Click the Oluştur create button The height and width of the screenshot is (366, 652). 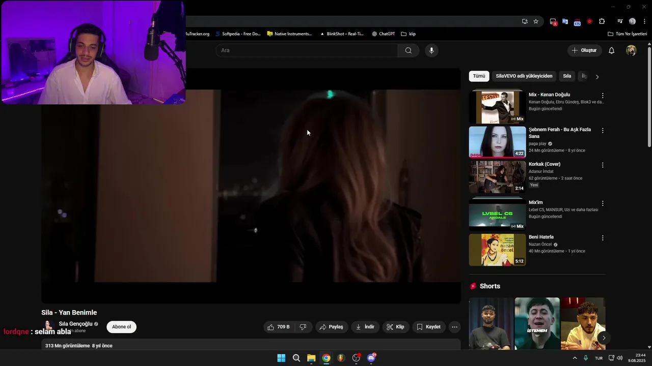[585, 50]
